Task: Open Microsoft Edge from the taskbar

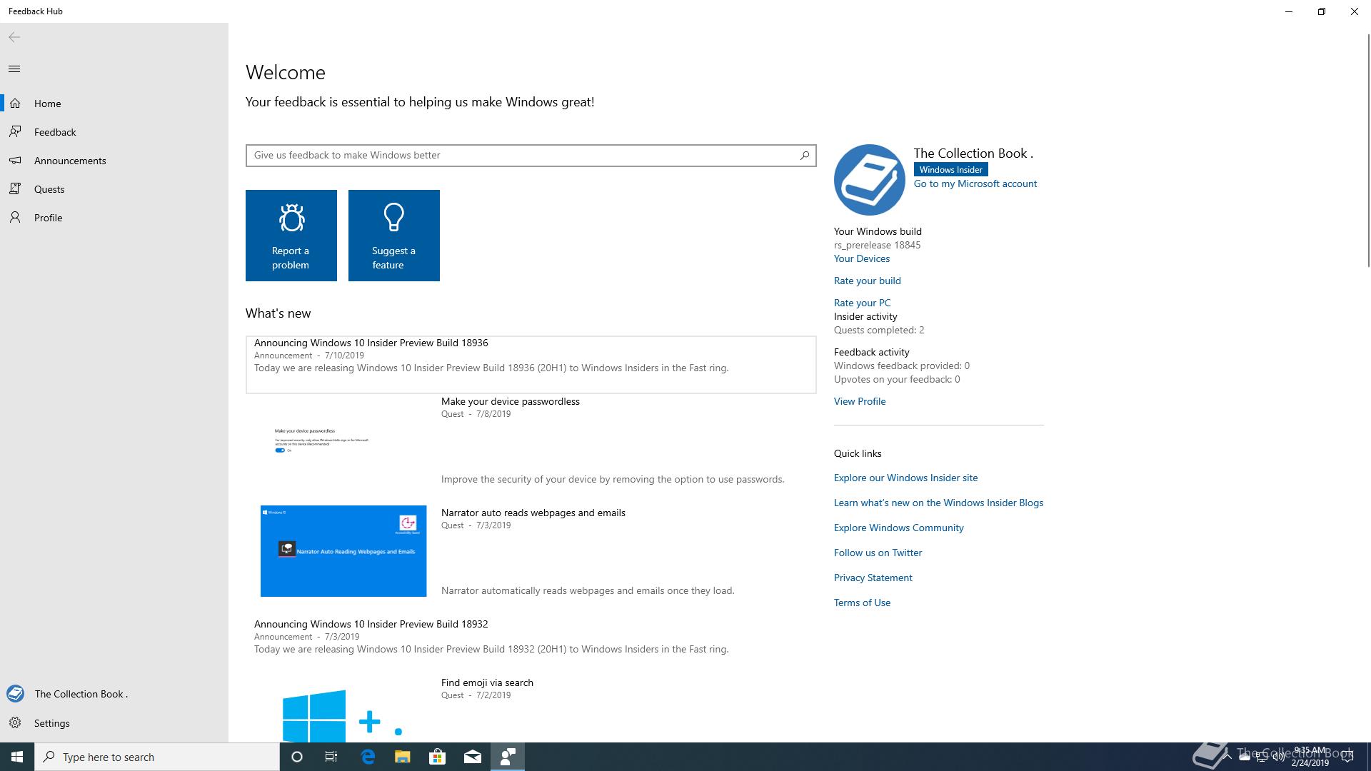Action: 368,757
